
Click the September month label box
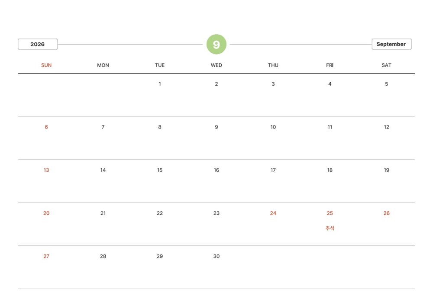pos(391,44)
